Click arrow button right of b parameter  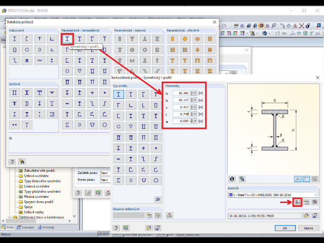point(195,100)
